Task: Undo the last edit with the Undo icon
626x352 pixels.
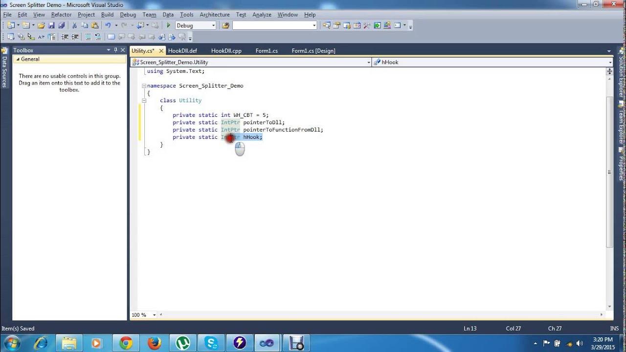Action: pos(108,25)
